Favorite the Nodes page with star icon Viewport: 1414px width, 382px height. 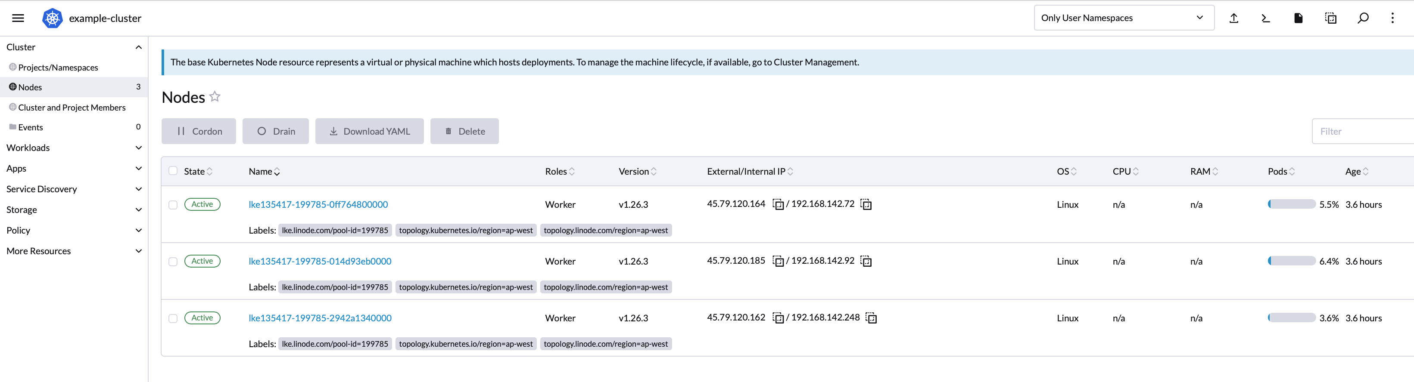point(215,96)
